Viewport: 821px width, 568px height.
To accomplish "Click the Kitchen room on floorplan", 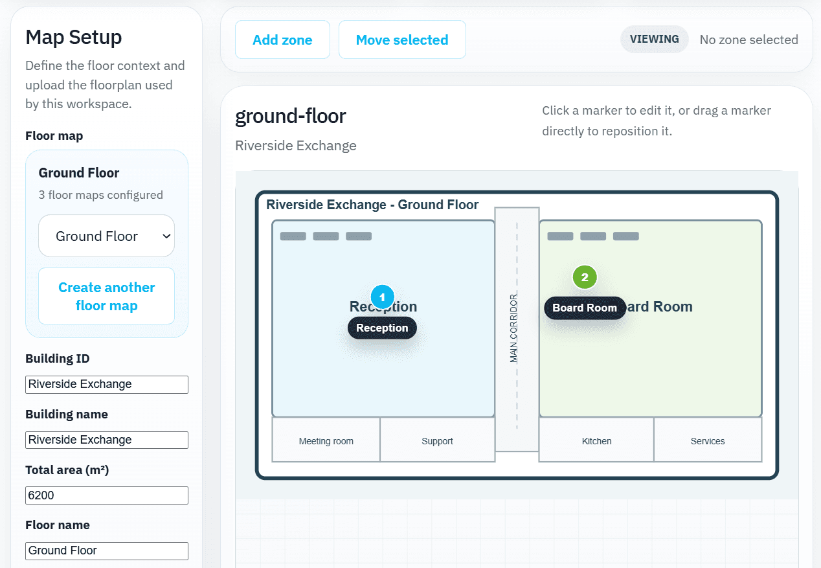I will [x=596, y=440].
